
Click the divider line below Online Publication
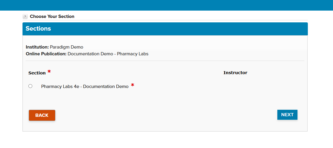165,61
